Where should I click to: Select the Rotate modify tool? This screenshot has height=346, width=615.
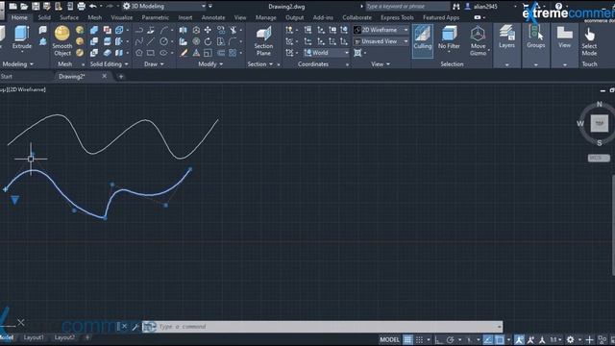pos(208,41)
